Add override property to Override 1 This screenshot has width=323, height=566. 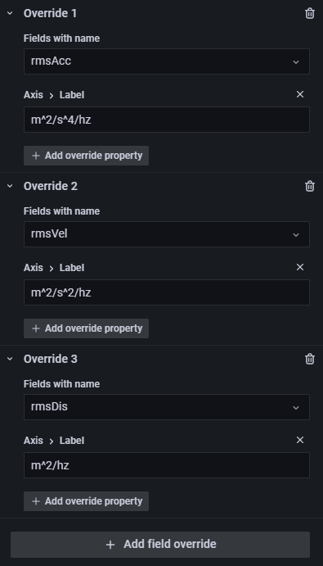click(x=86, y=156)
